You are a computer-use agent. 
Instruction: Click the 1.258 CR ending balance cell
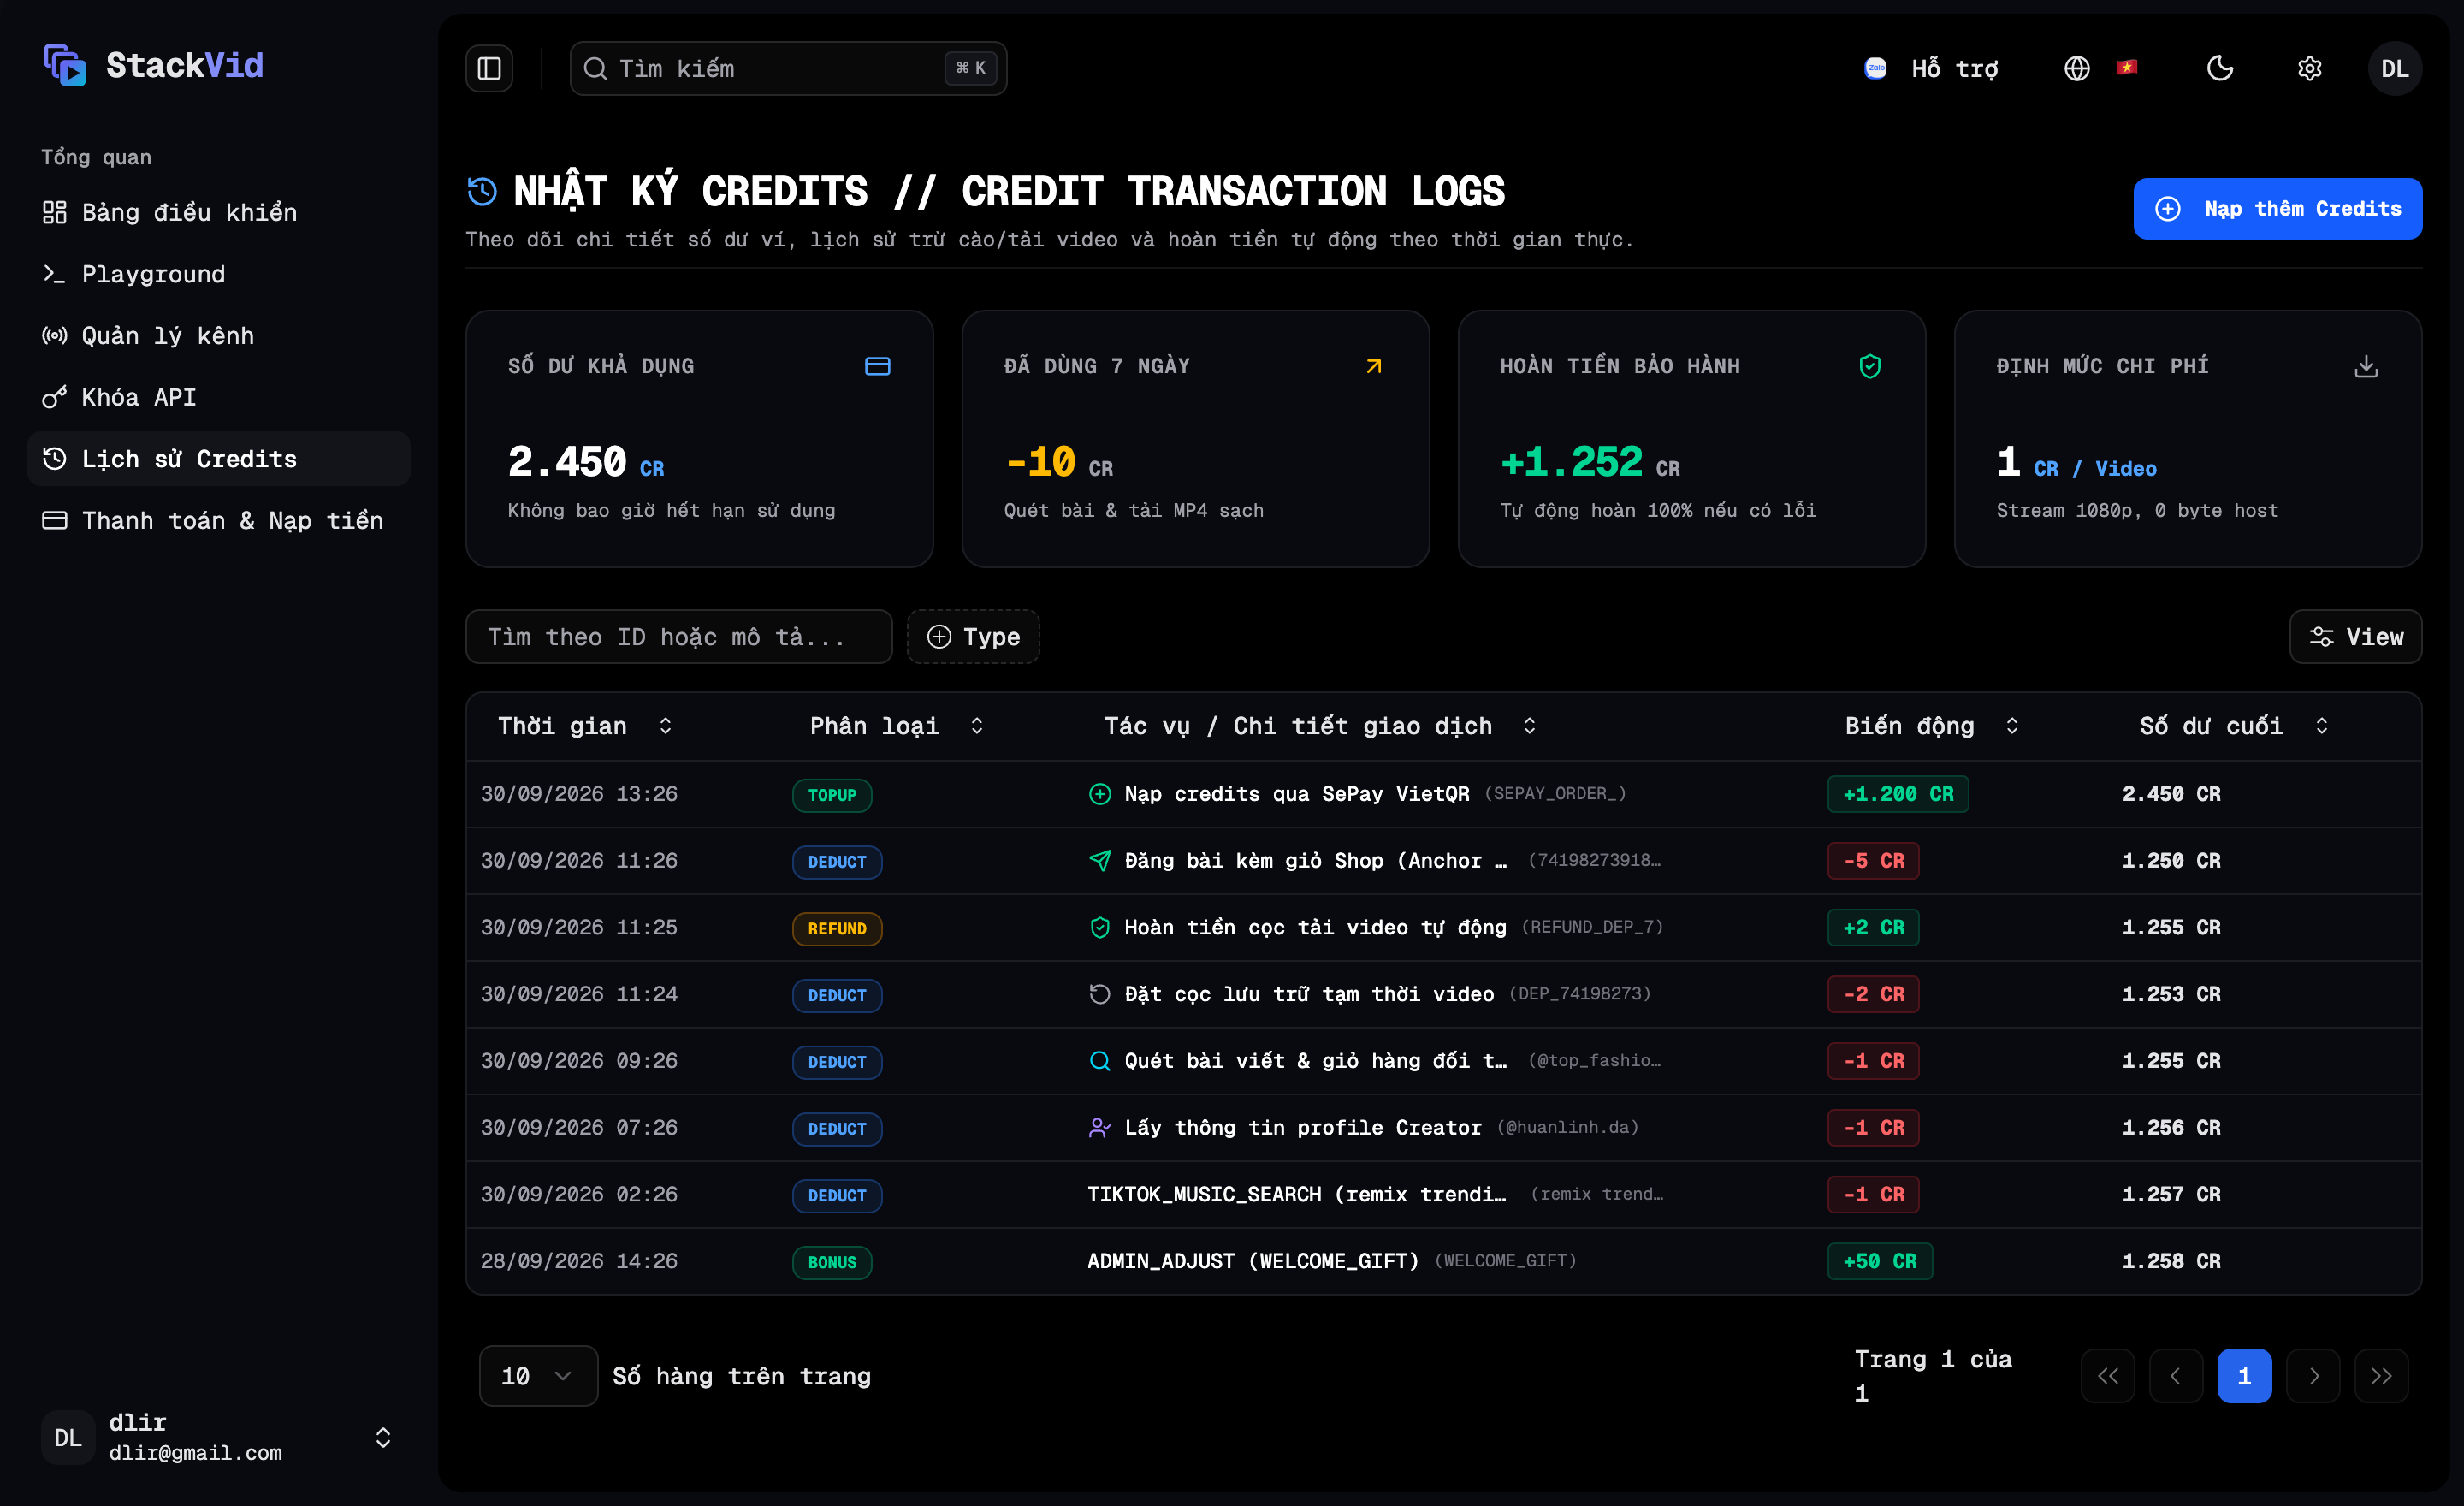point(2171,1261)
